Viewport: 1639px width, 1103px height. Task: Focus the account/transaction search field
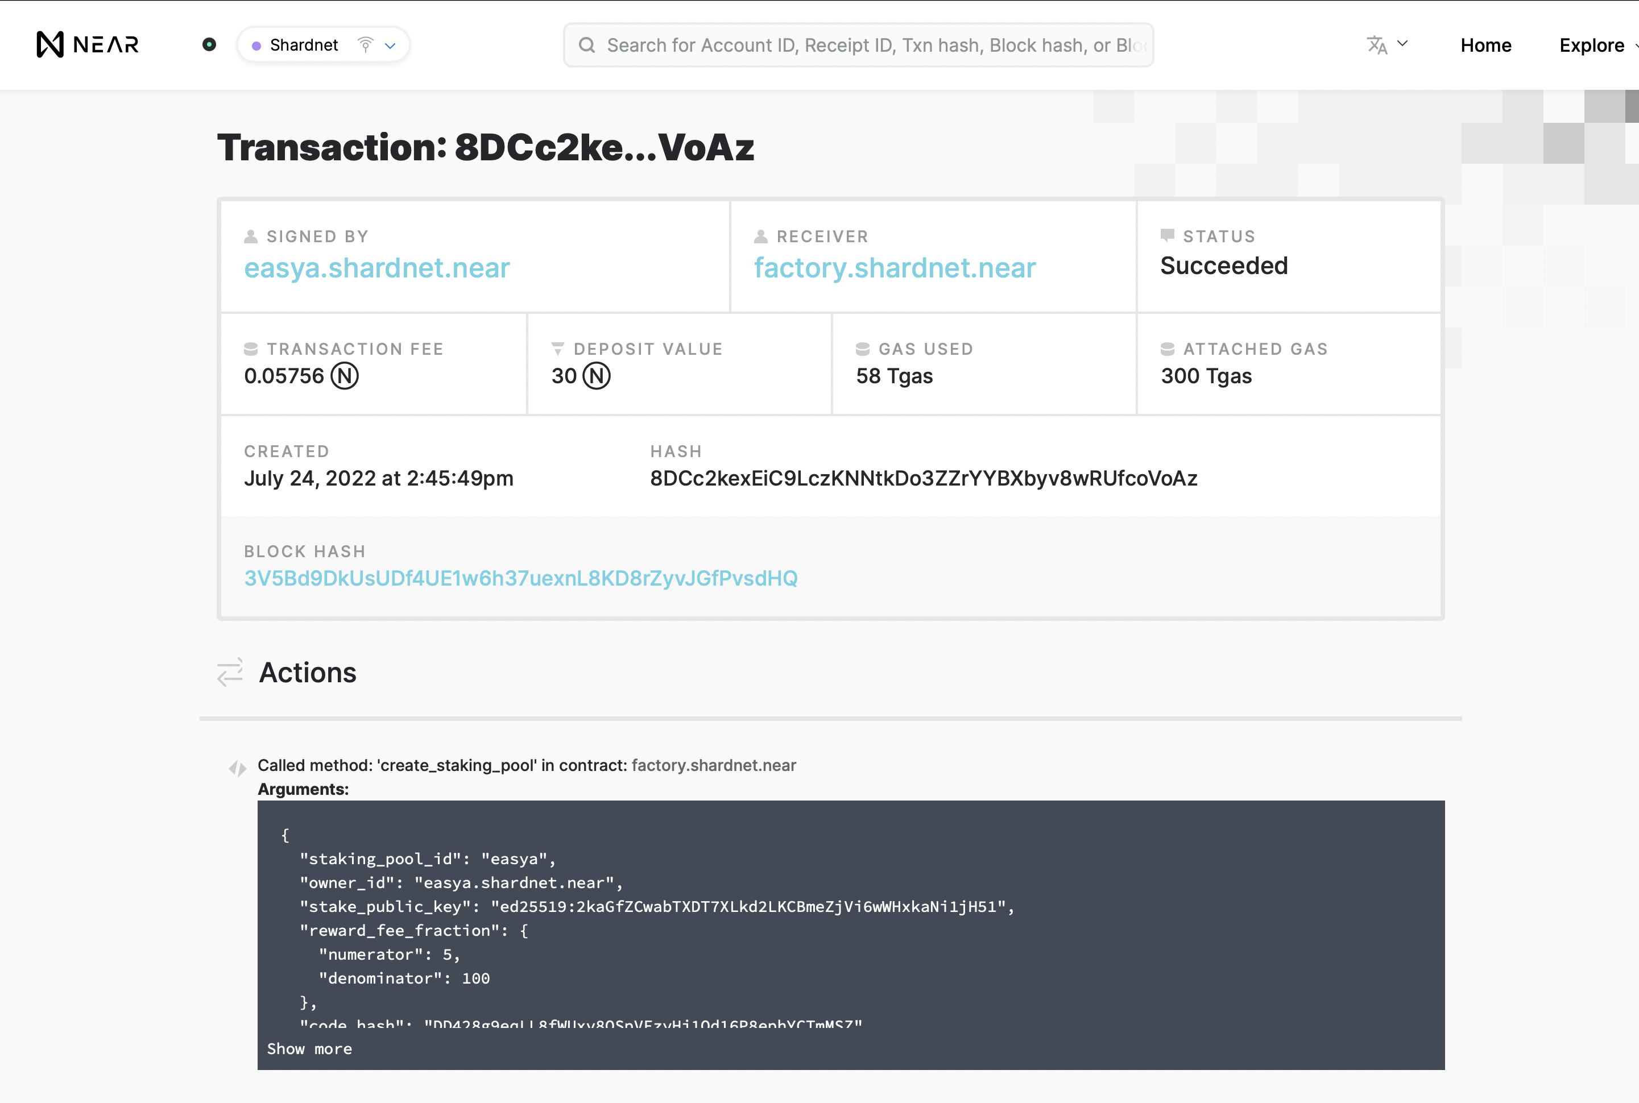872,45
